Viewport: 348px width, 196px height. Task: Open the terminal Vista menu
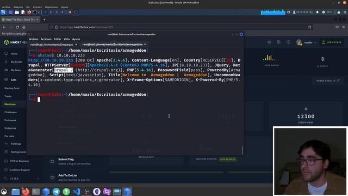coord(66,39)
